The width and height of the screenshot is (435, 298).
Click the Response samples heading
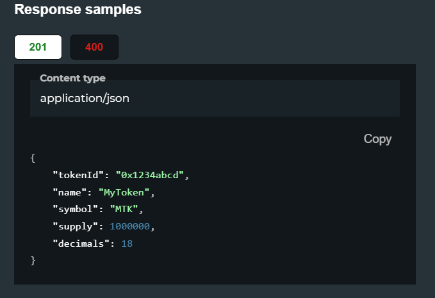[78, 9]
